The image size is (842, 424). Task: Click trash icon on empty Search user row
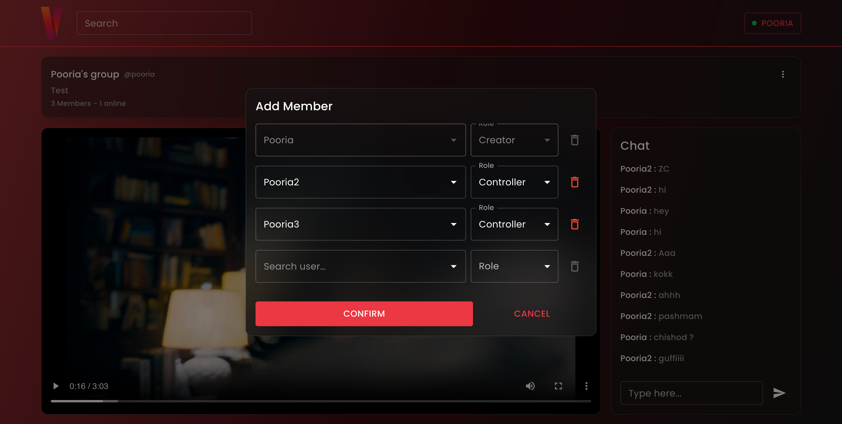pos(574,266)
